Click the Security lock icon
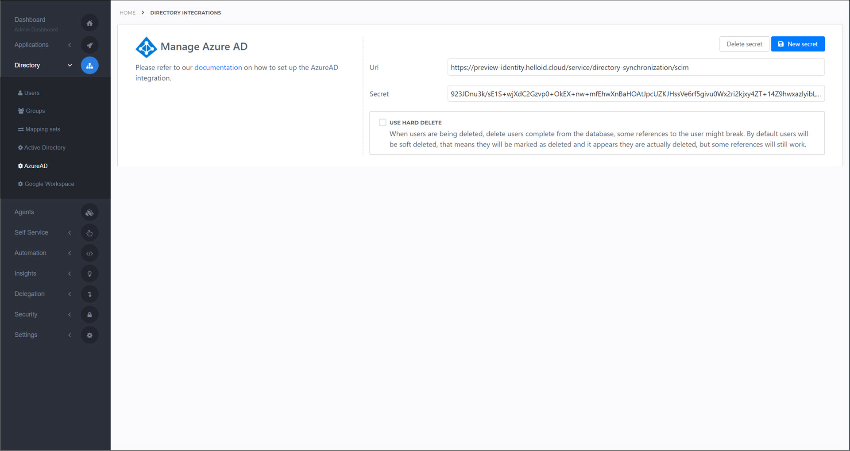The height and width of the screenshot is (451, 850). pyautogui.click(x=89, y=315)
